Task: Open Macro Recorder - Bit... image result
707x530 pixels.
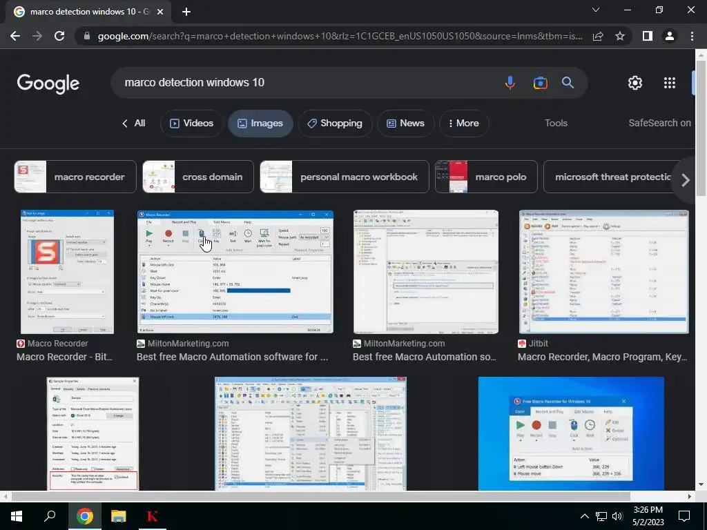Action: pos(67,272)
